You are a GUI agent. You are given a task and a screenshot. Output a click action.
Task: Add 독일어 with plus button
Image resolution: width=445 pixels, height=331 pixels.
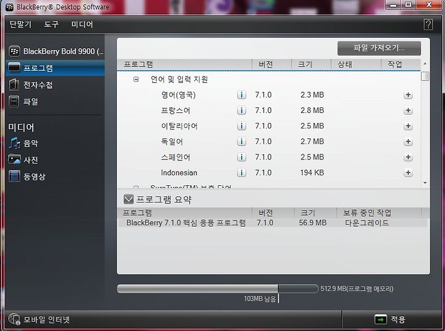[408, 141]
